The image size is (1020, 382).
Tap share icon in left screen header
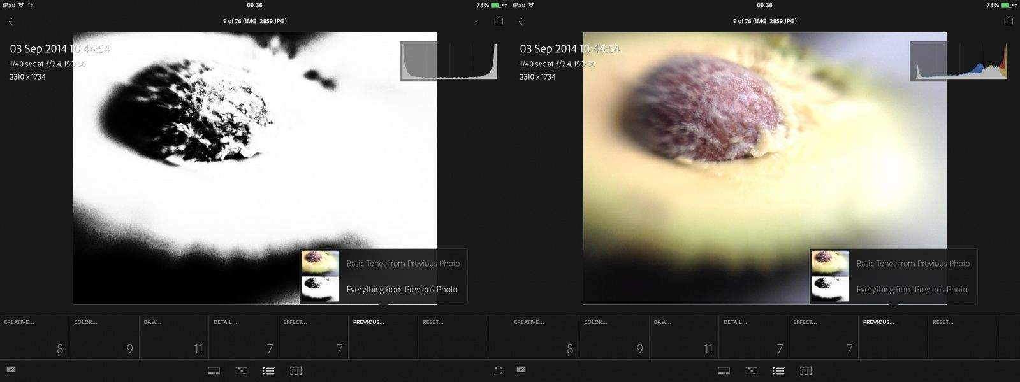[499, 22]
